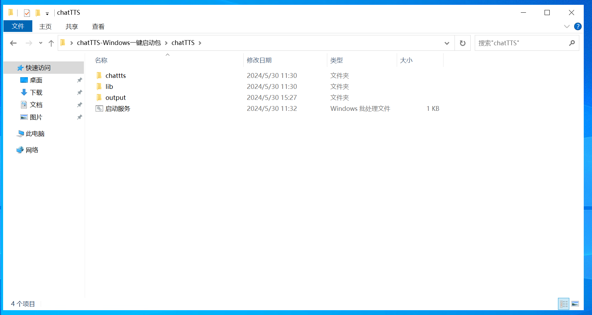Image resolution: width=592 pixels, height=315 pixels.
Task: Open customize quick access toolbar dropdown
Action: (47, 14)
